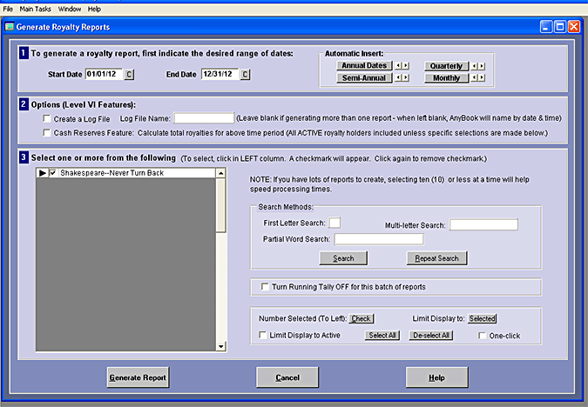
Task: Open the Main Tasks menu
Action: coord(36,8)
